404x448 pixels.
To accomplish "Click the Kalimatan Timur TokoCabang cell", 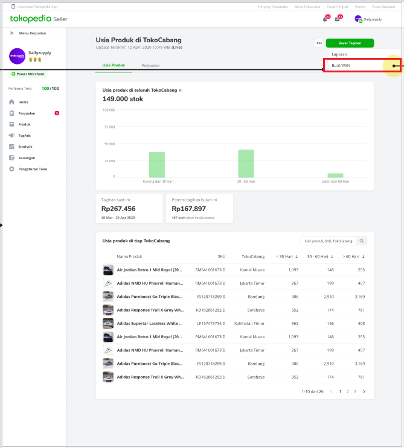I will [x=249, y=323].
